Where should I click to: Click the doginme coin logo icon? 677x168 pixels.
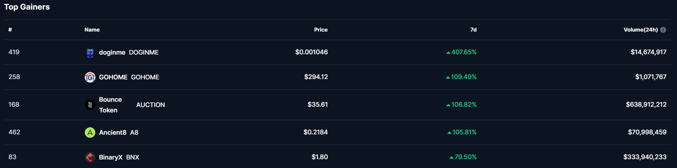(90, 52)
